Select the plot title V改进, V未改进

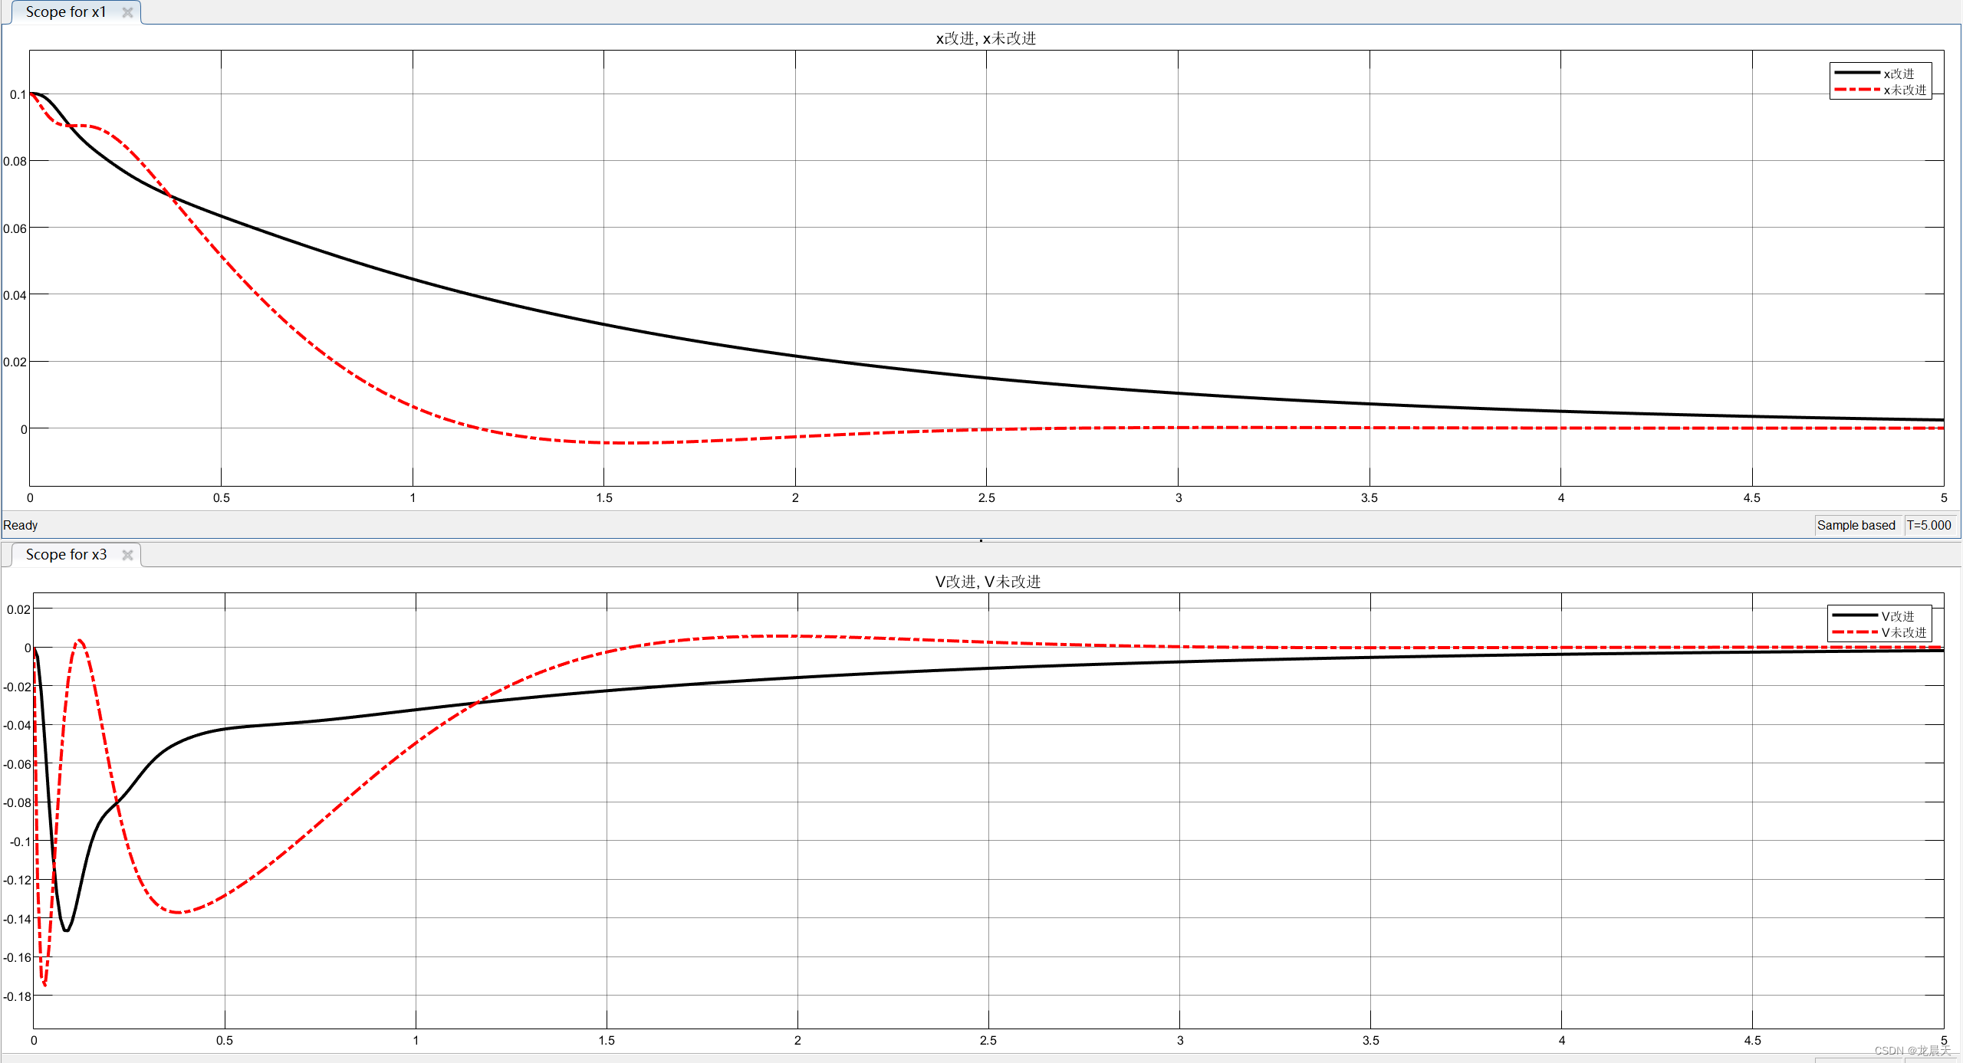coord(988,582)
